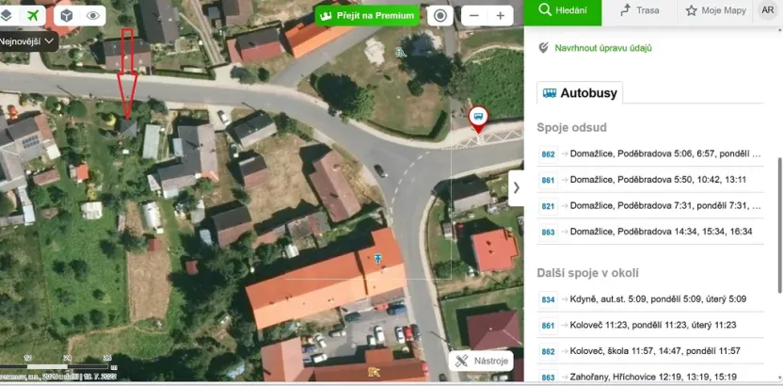This screenshot has width=783, height=386.
Task: Toggle panorama view eye icon
Action: pos(93,16)
